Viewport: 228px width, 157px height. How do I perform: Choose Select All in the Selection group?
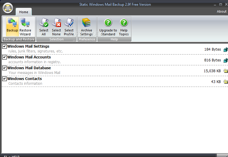tap(43, 27)
